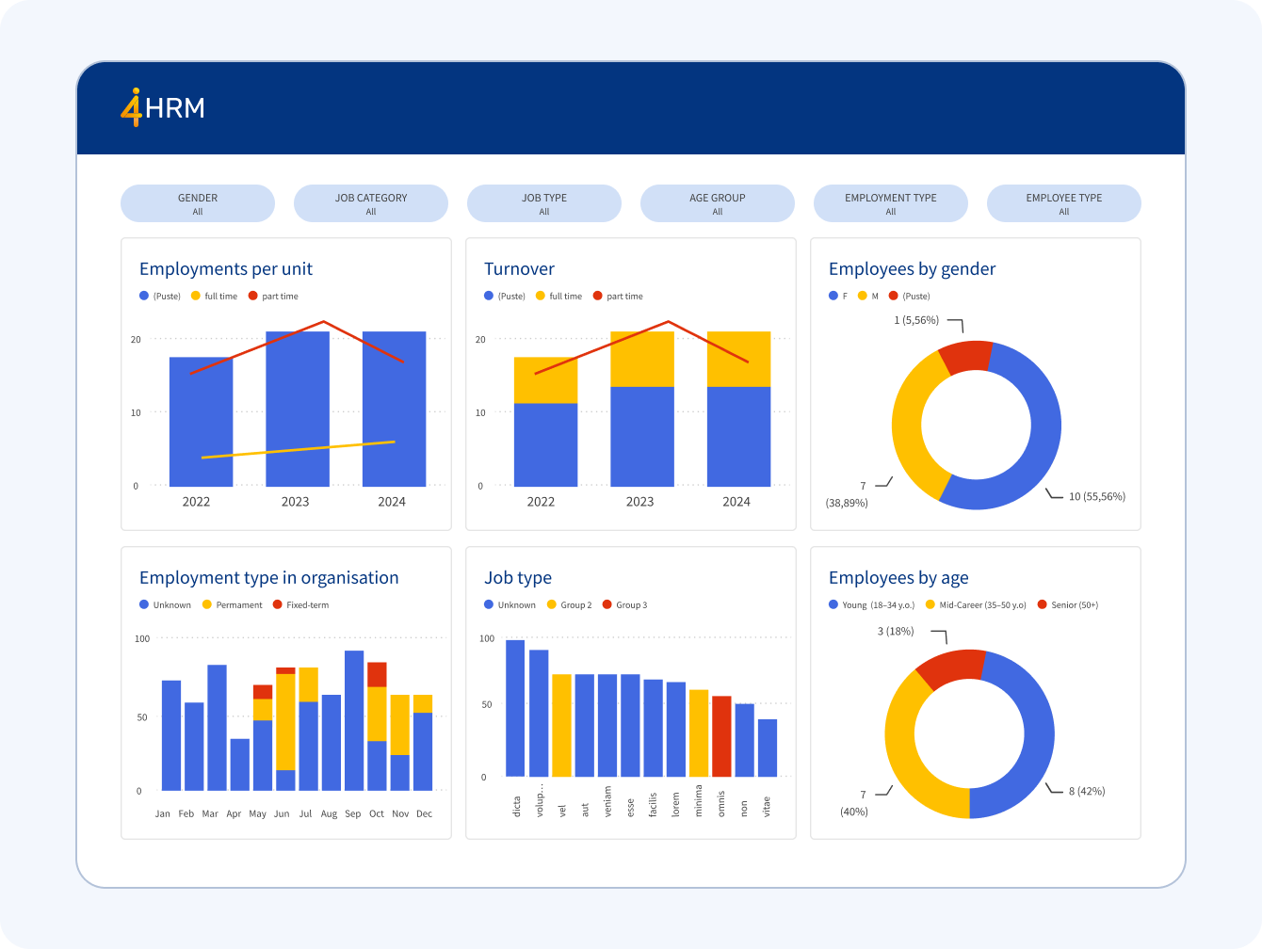Toggle the F series in the Employees by gender legend

(833, 296)
